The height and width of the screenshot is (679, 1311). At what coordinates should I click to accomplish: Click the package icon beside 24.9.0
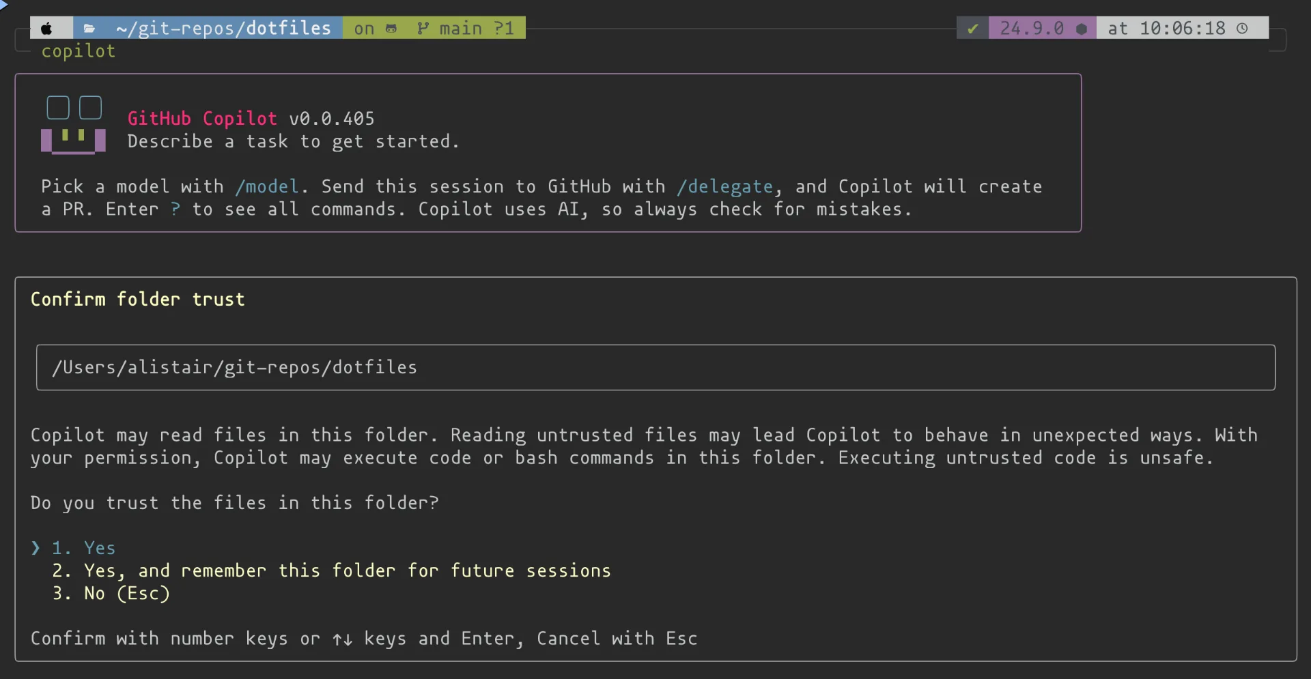[x=1083, y=29]
